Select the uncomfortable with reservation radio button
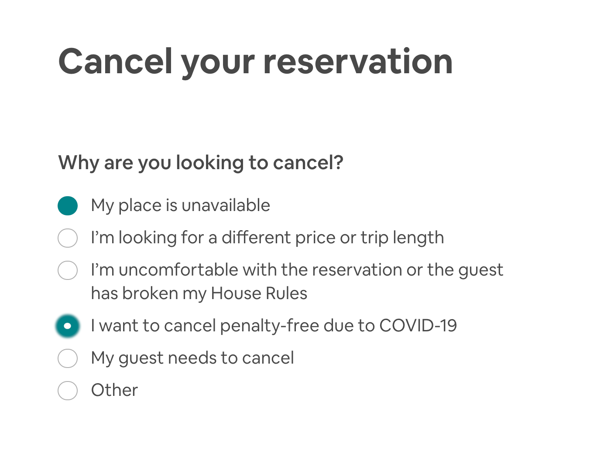 pos(68,270)
